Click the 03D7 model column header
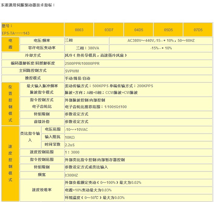214x202 pixels. coord(109,30)
